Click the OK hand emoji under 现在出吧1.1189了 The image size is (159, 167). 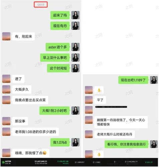(99, 90)
